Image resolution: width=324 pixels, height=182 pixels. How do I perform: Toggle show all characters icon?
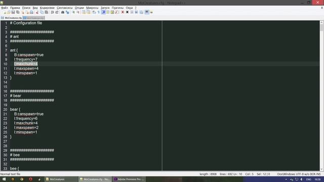(99, 12)
